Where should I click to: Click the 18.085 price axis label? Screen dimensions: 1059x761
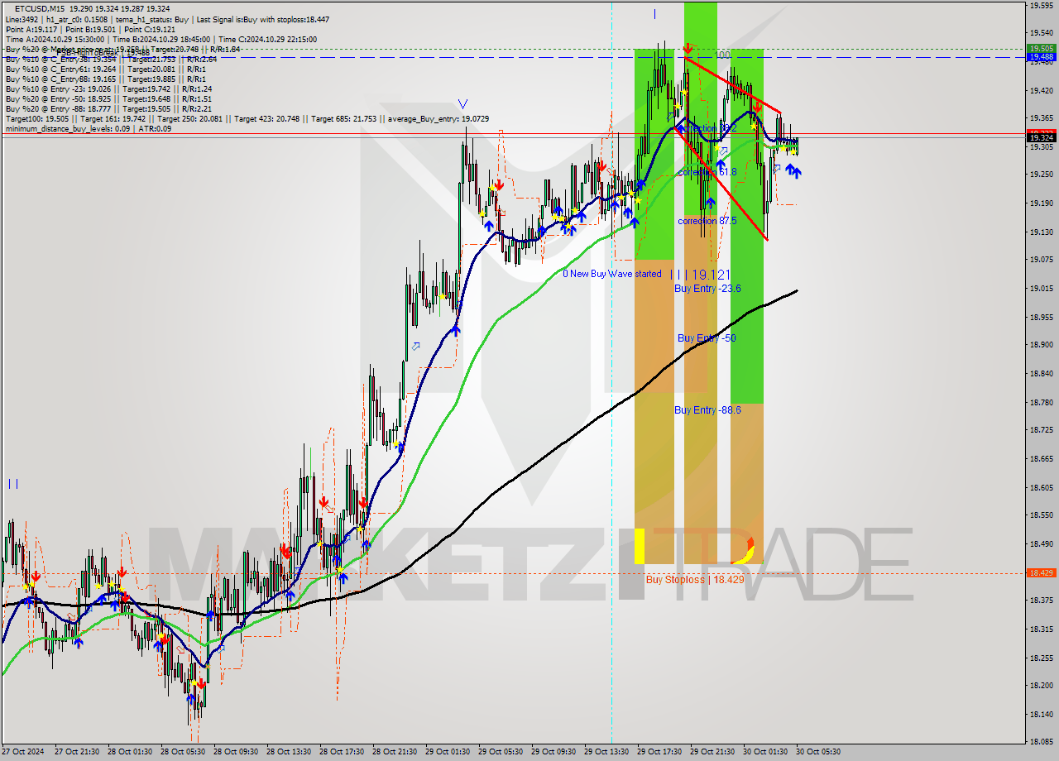click(x=1041, y=742)
